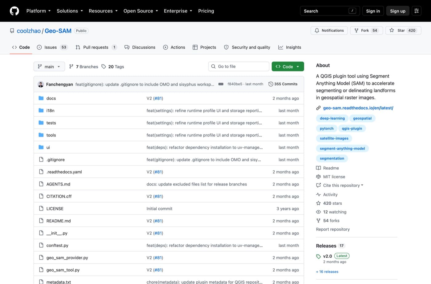Expand the Solutions menu
This screenshot has height=284, width=431.
70,11
